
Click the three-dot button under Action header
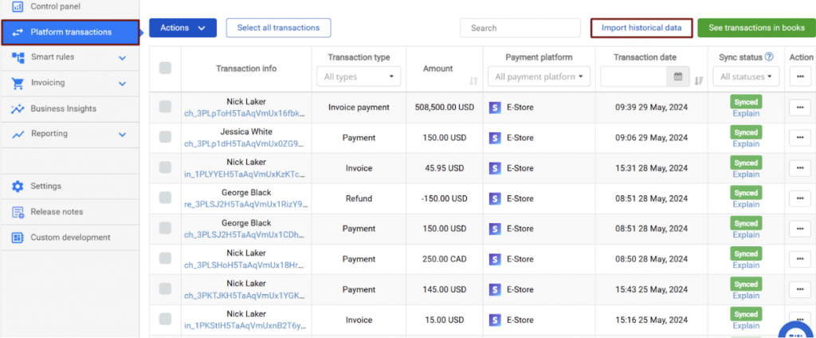800,77
